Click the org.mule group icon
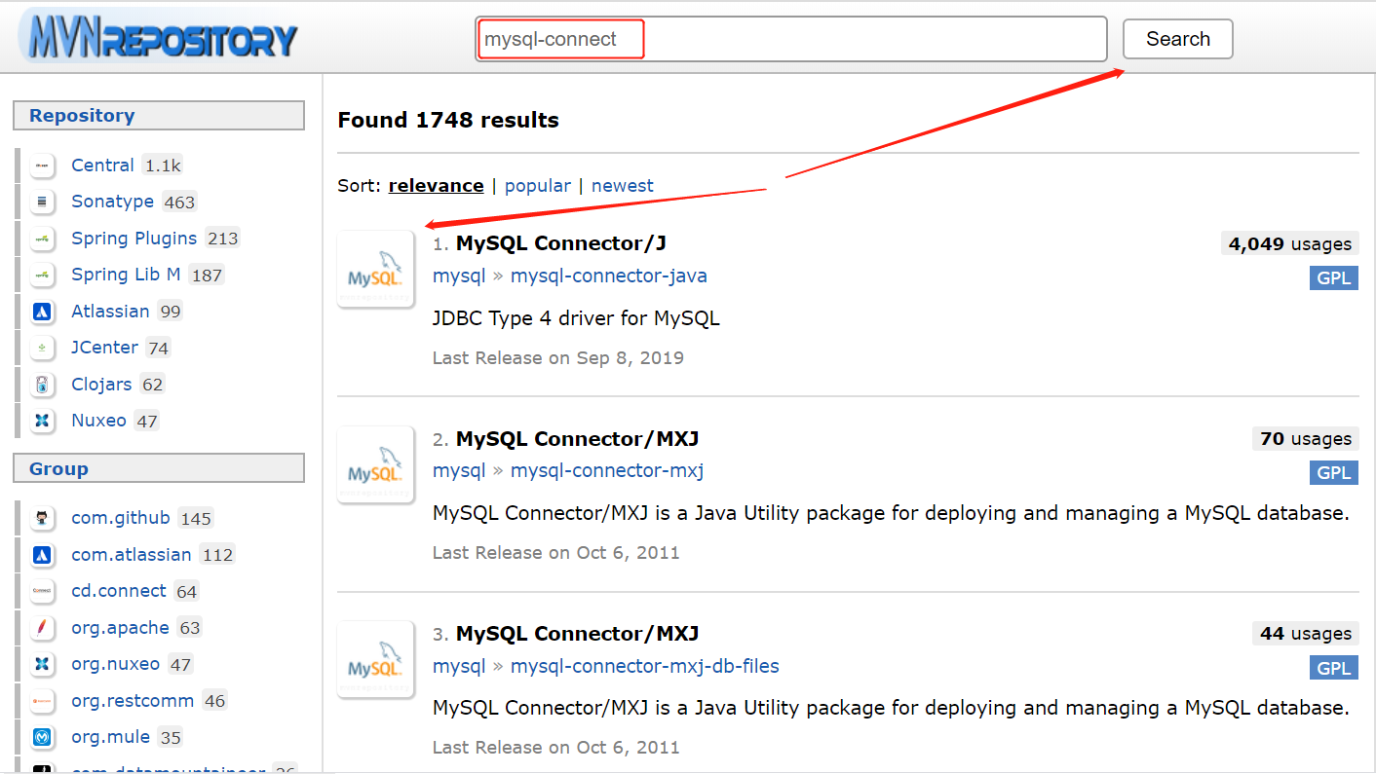Image resolution: width=1376 pixels, height=774 pixels. 42,737
